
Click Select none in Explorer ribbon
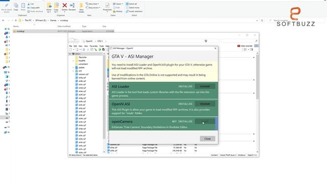132,8
